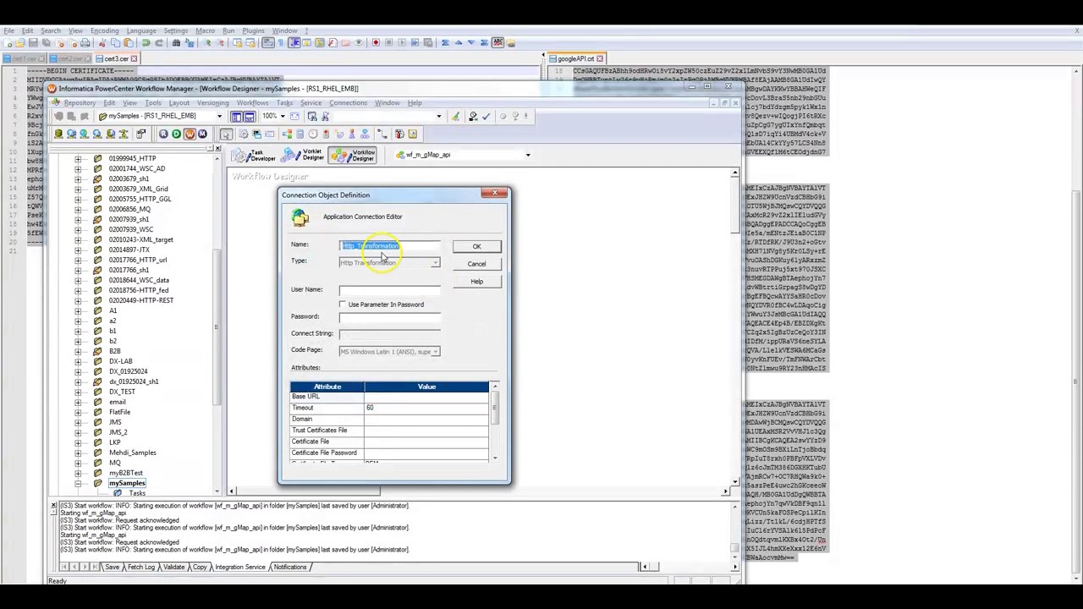Select the Mehdi_Samples folder

tap(132, 453)
